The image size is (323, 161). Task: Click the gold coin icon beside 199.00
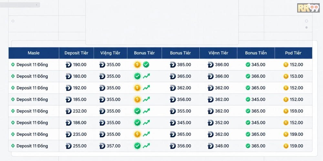[286, 134]
